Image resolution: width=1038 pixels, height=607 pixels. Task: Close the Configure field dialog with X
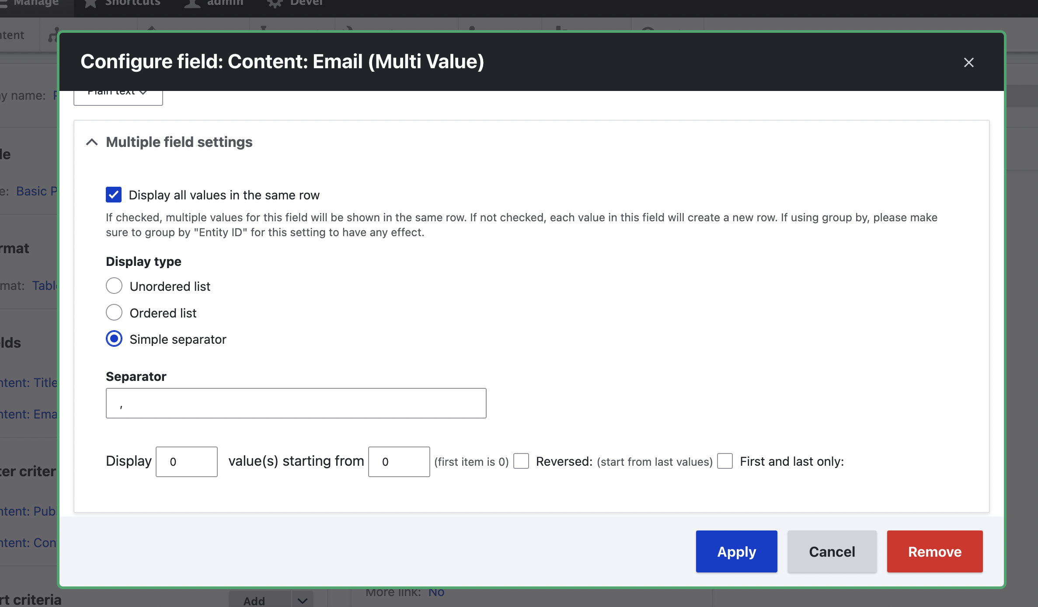click(968, 63)
